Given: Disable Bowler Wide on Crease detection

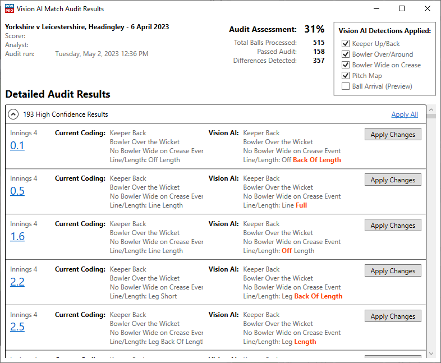Looking at the screenshot, I should 346,65.
